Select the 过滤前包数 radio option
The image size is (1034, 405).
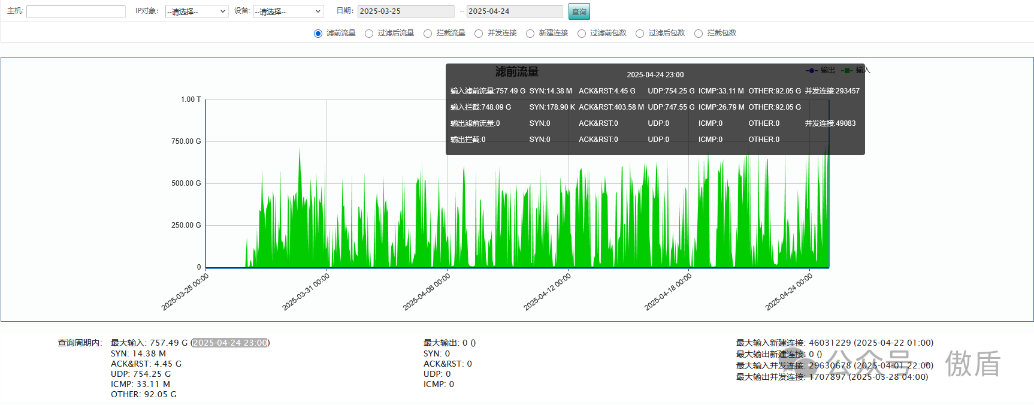tap(582, 34)
